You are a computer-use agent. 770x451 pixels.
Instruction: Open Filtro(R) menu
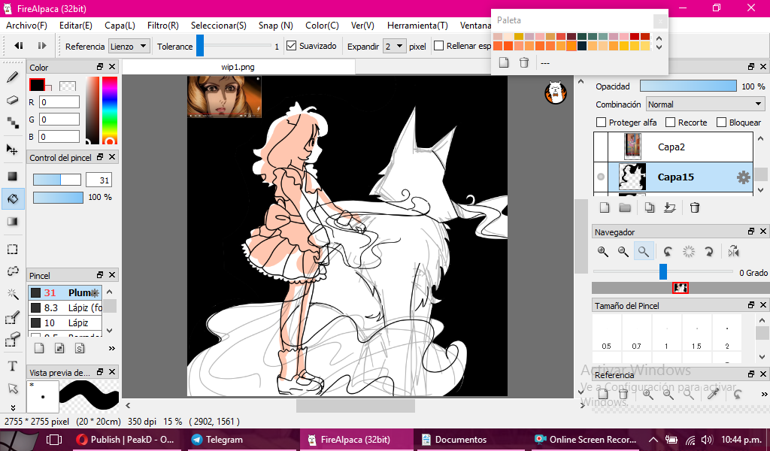point(163,26)
